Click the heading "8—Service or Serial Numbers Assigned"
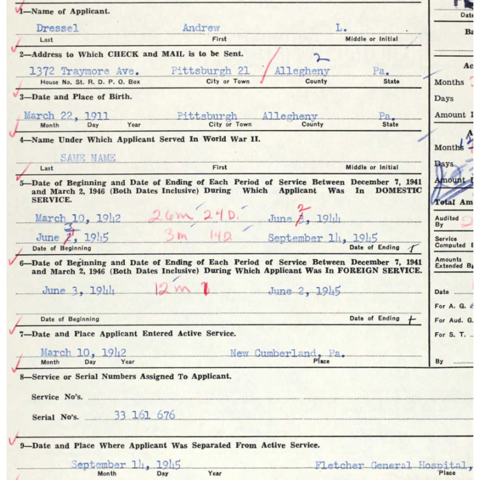The image size is (480, 480). point(125,377)
